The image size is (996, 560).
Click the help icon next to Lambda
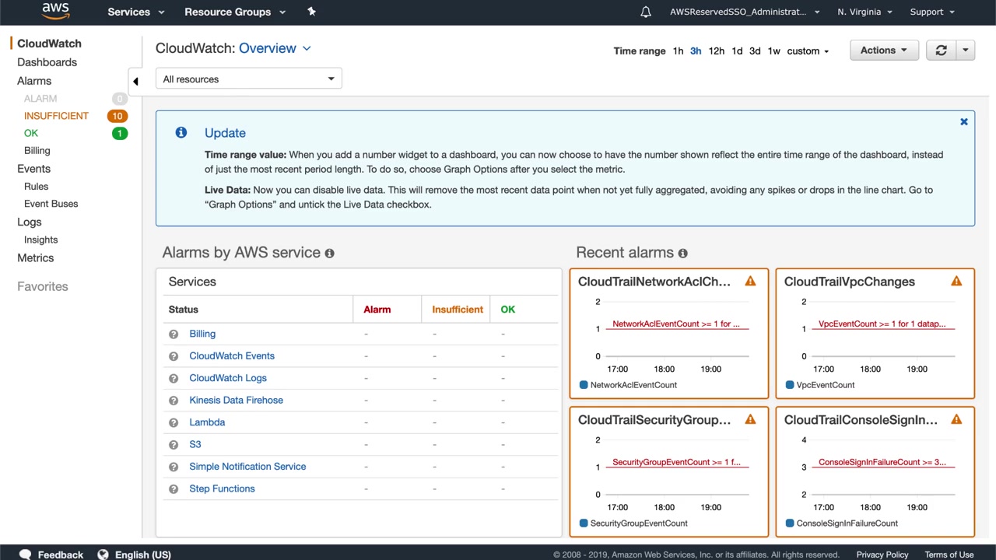coord(174,422)
